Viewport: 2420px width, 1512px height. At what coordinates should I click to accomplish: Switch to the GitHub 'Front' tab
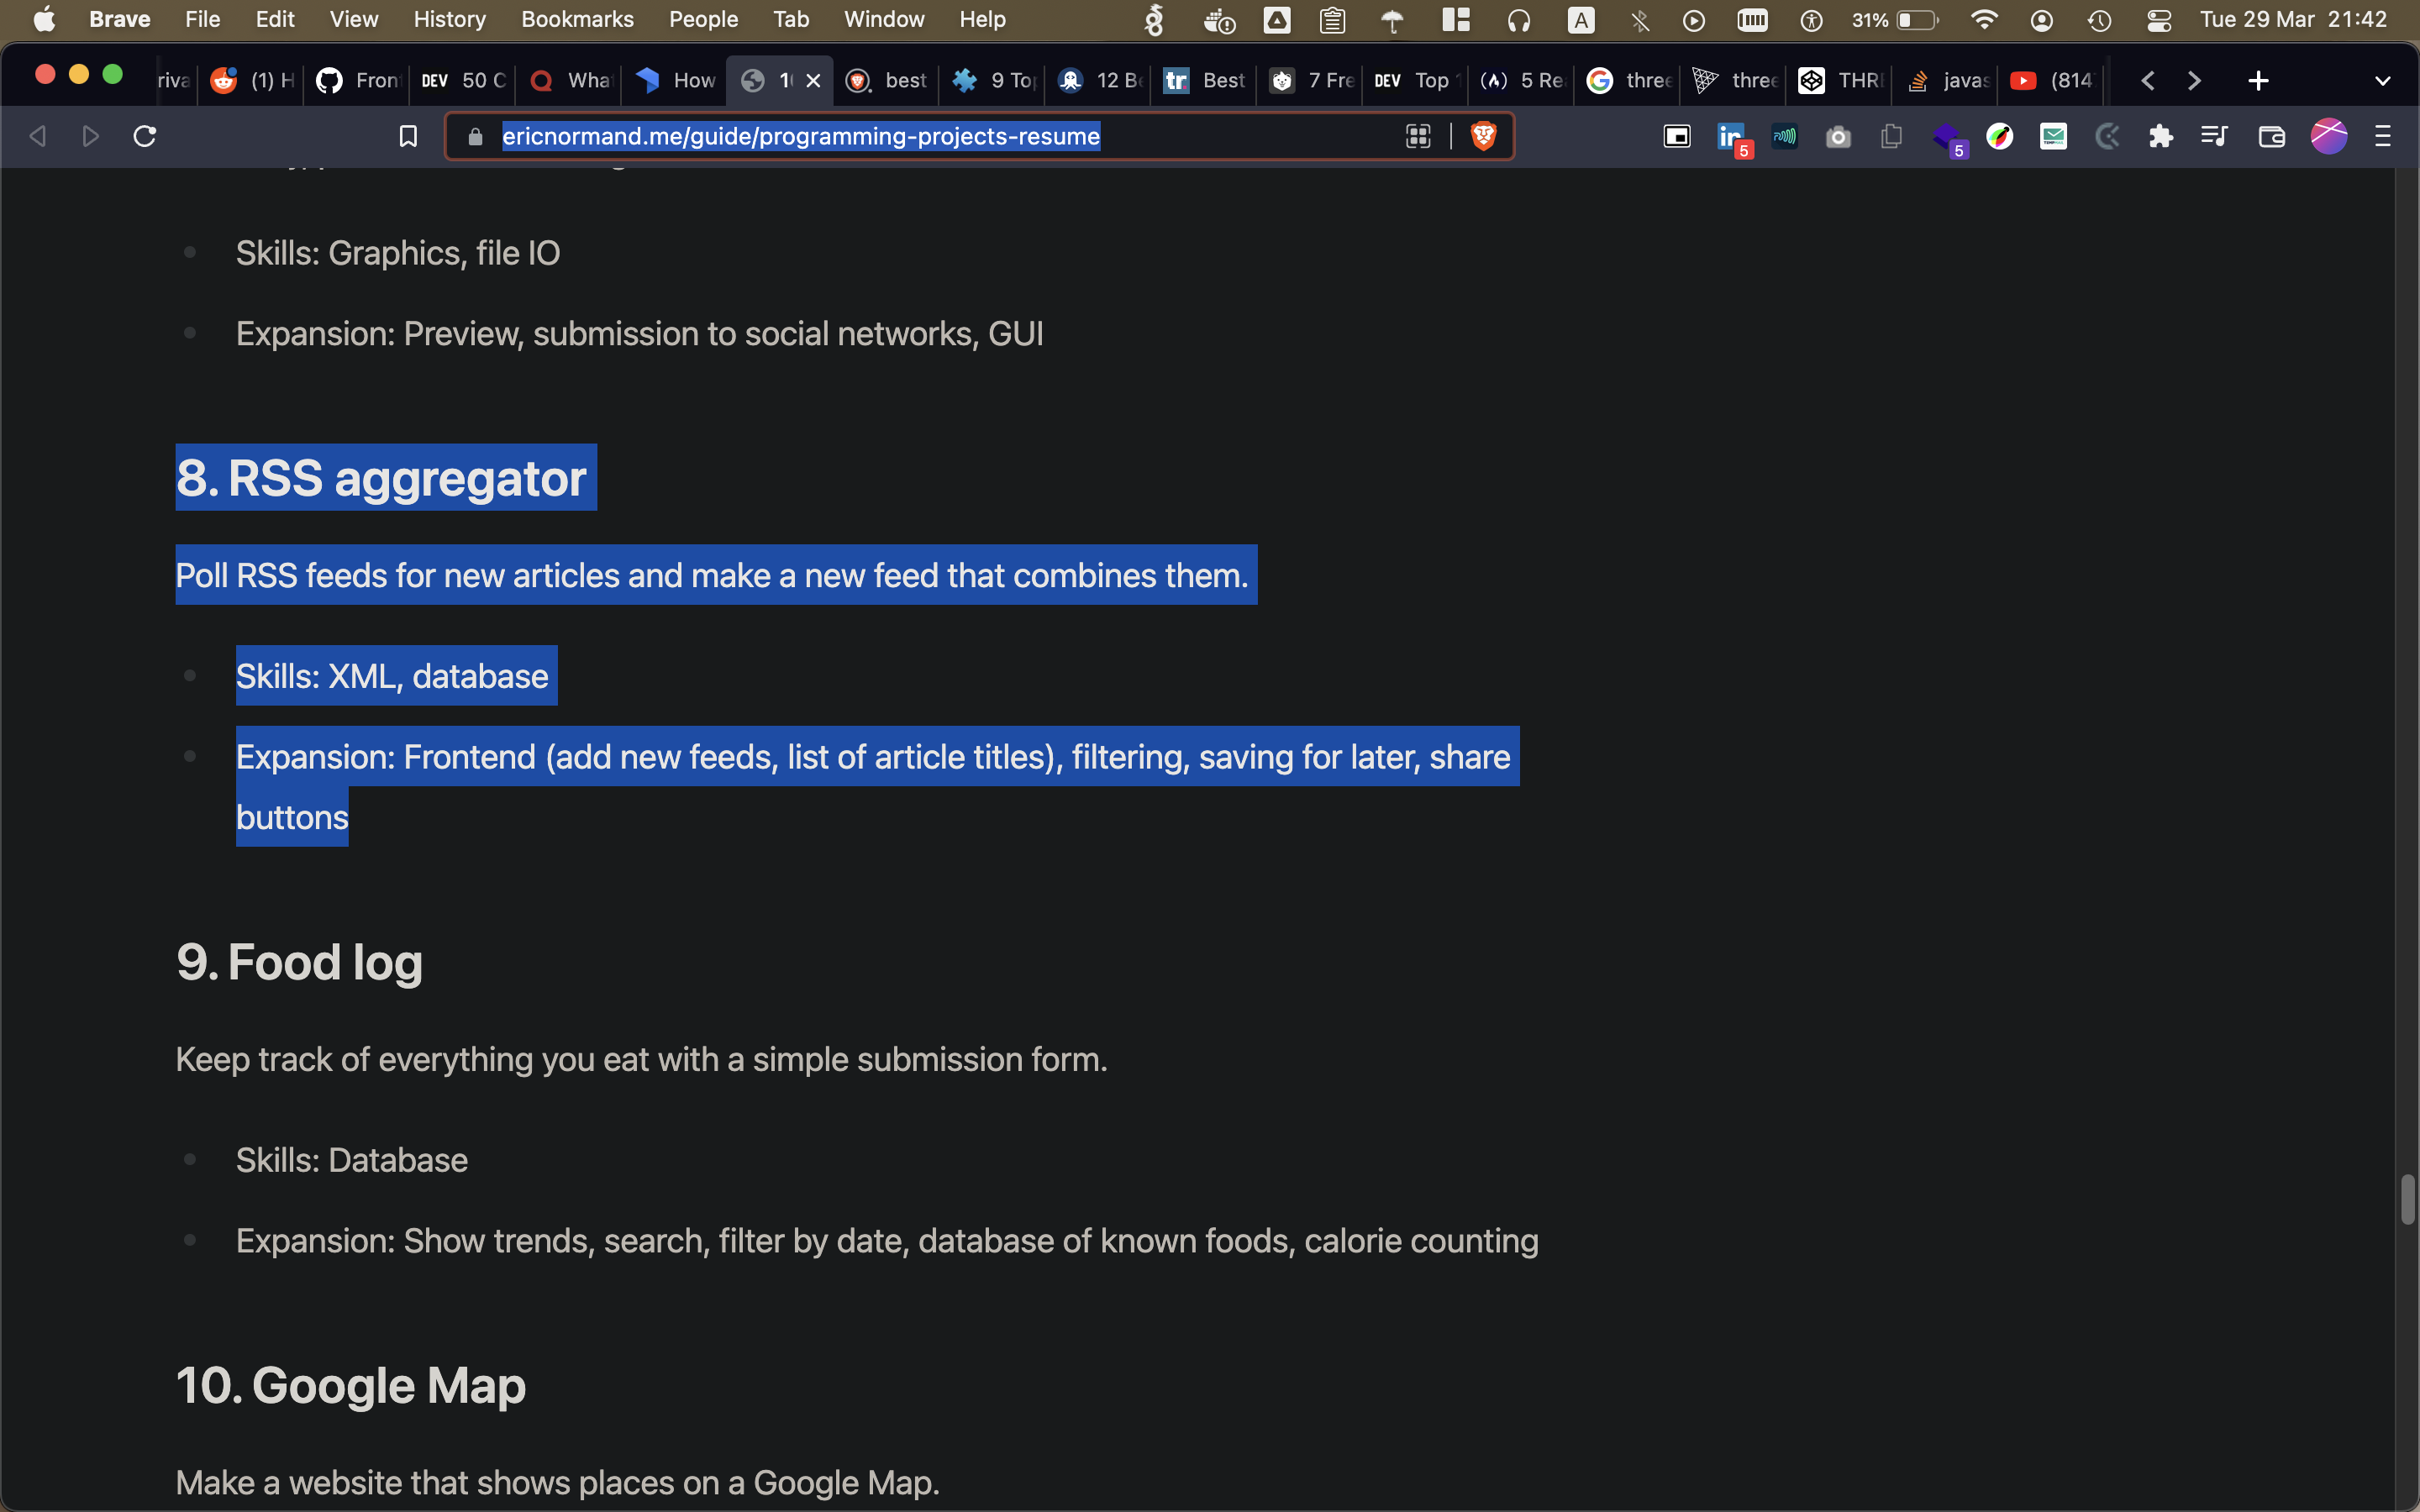point(357,81)
